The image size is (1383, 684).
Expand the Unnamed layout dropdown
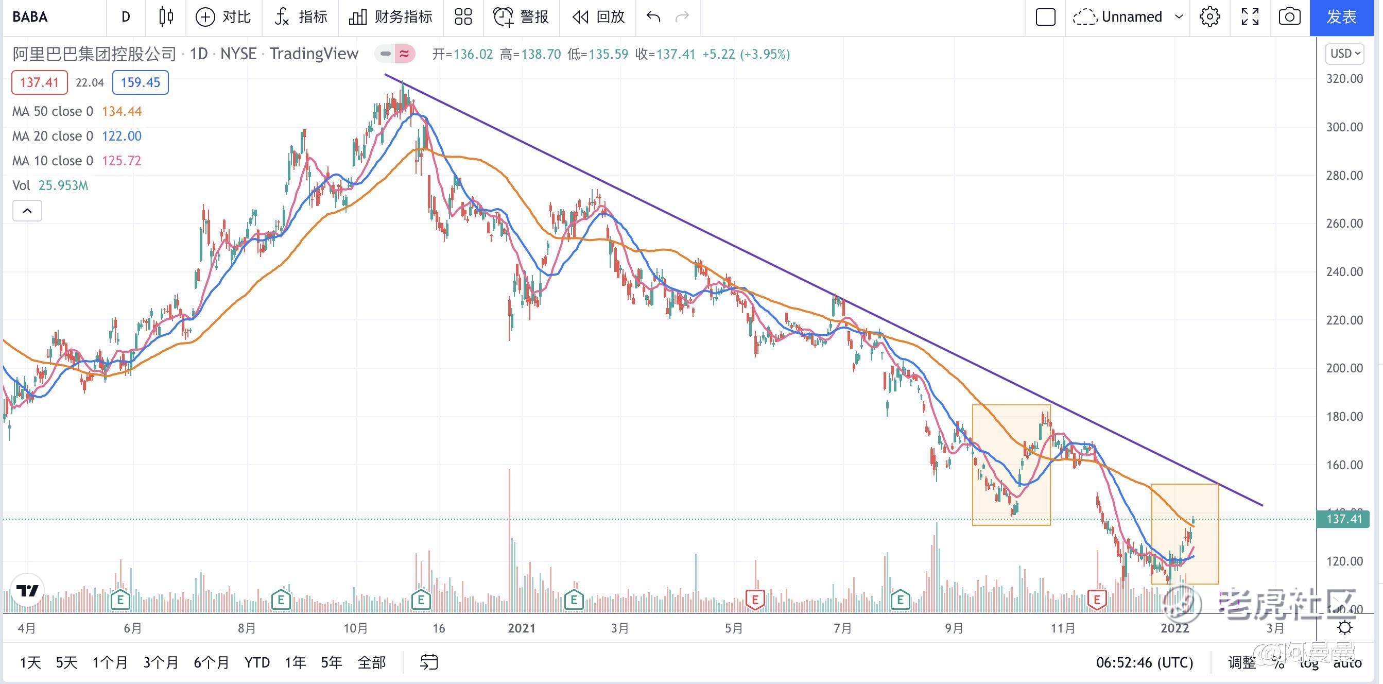pyautogui.click(x=1179, y=16)
